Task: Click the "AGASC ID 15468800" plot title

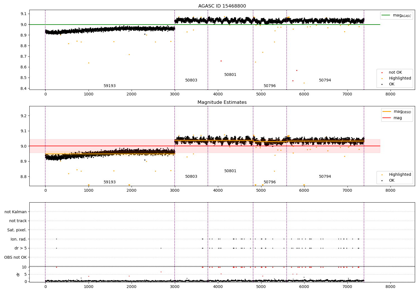Action: pyautogui.click(x=222, y=6)
